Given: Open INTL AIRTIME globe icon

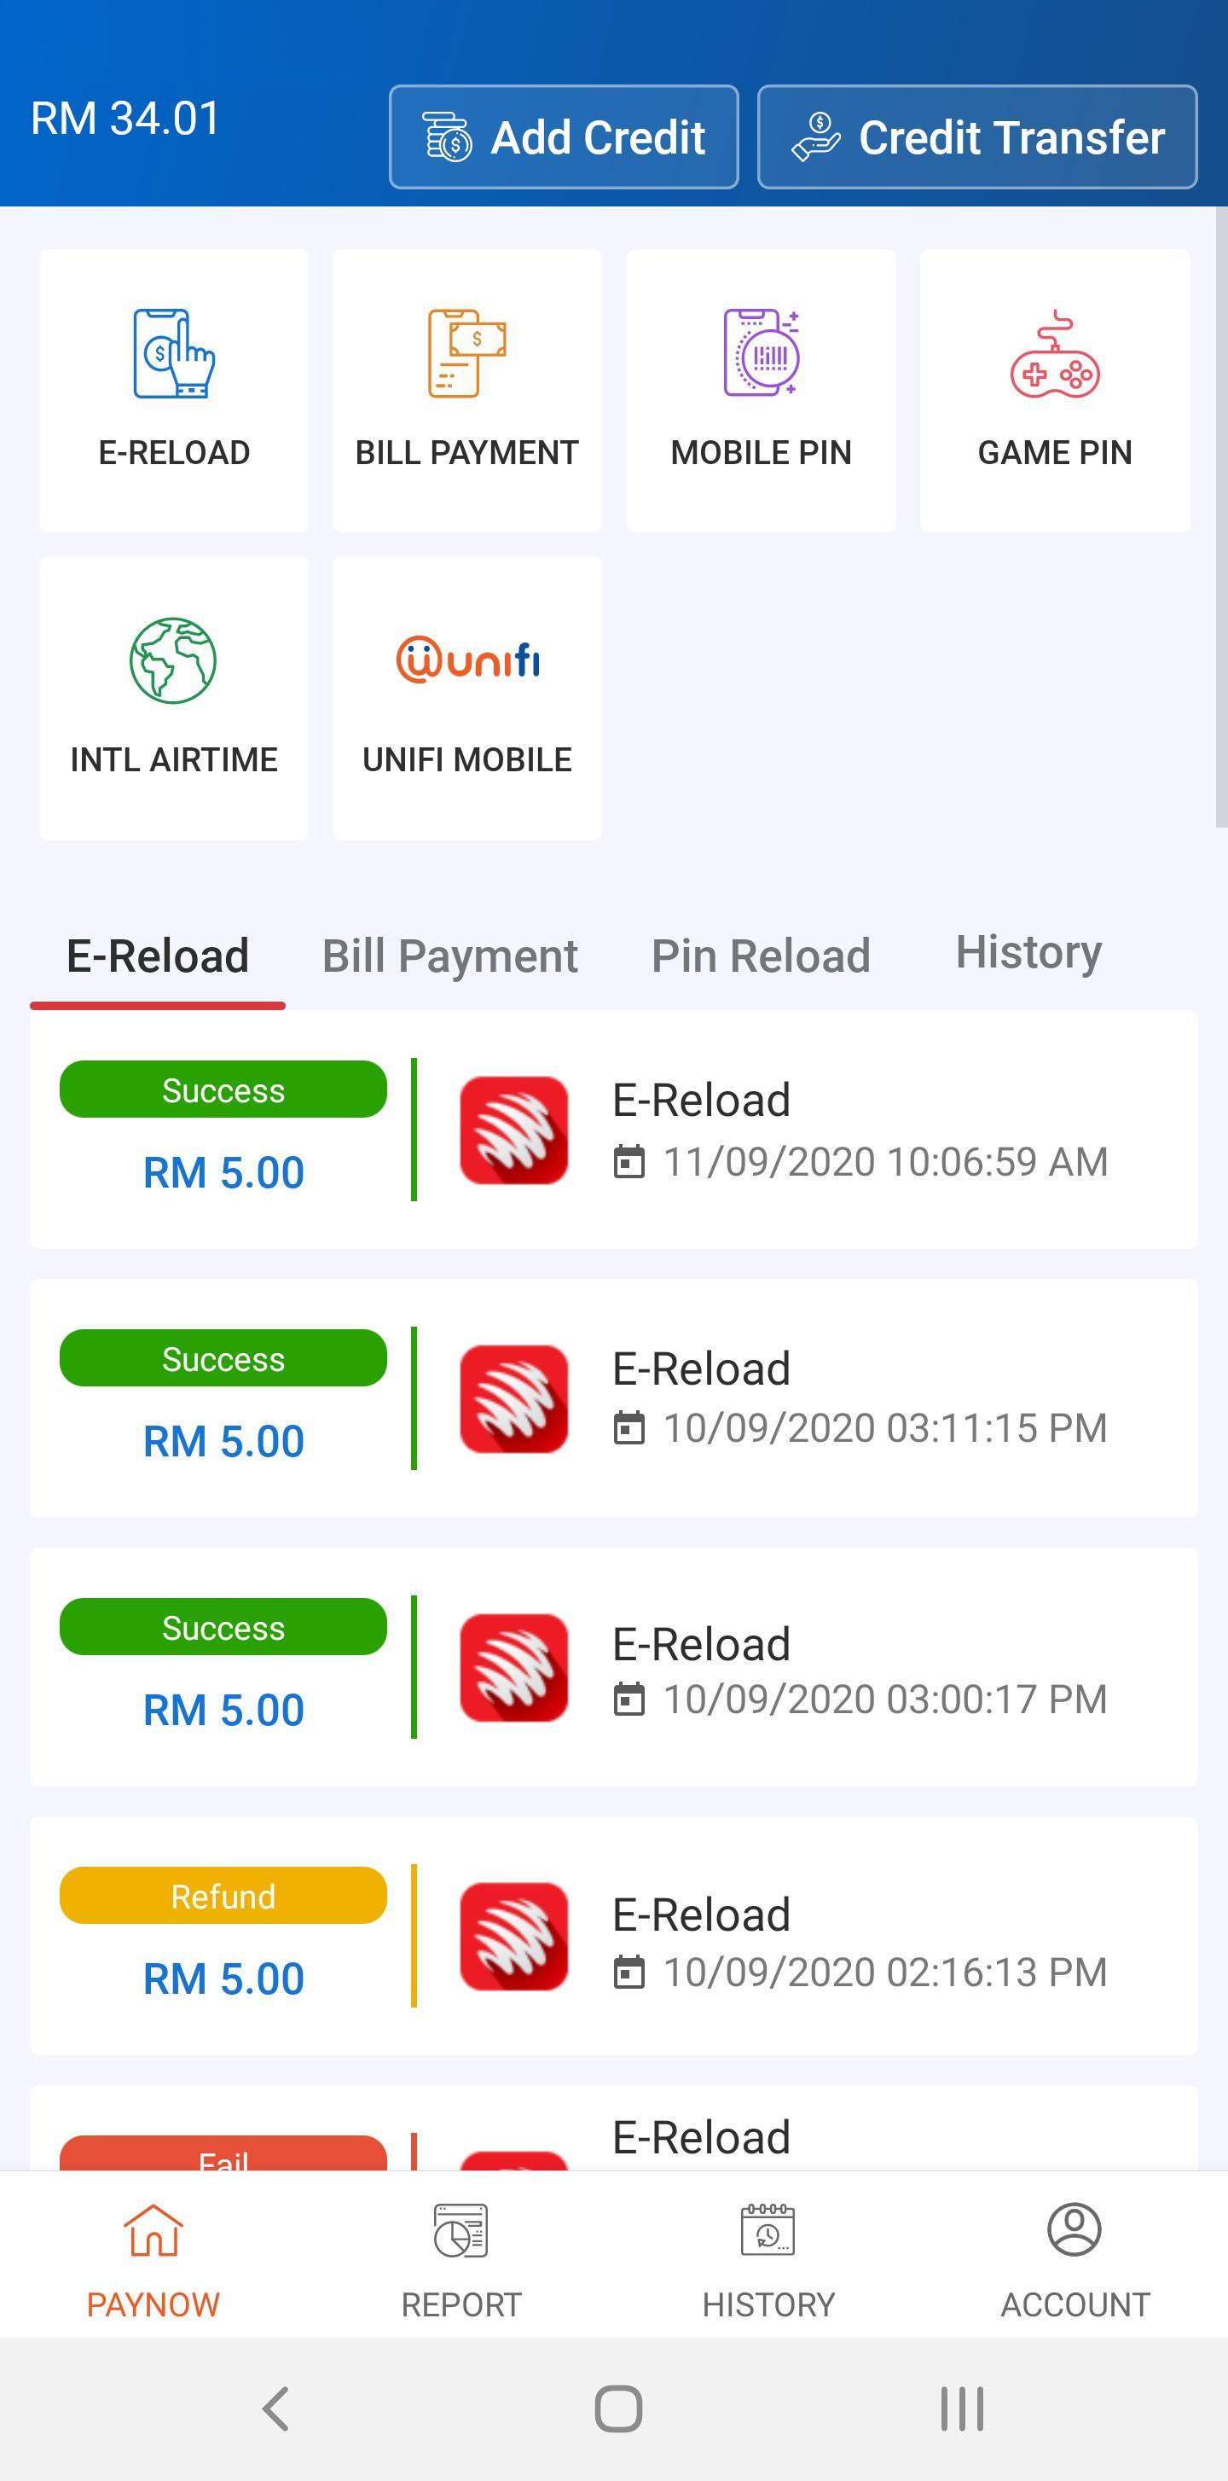Looking at the screenshot, I should pos(174,660).
